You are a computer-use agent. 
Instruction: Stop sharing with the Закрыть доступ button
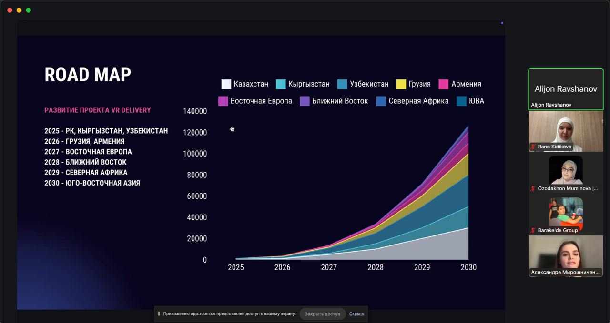point(323,314)
